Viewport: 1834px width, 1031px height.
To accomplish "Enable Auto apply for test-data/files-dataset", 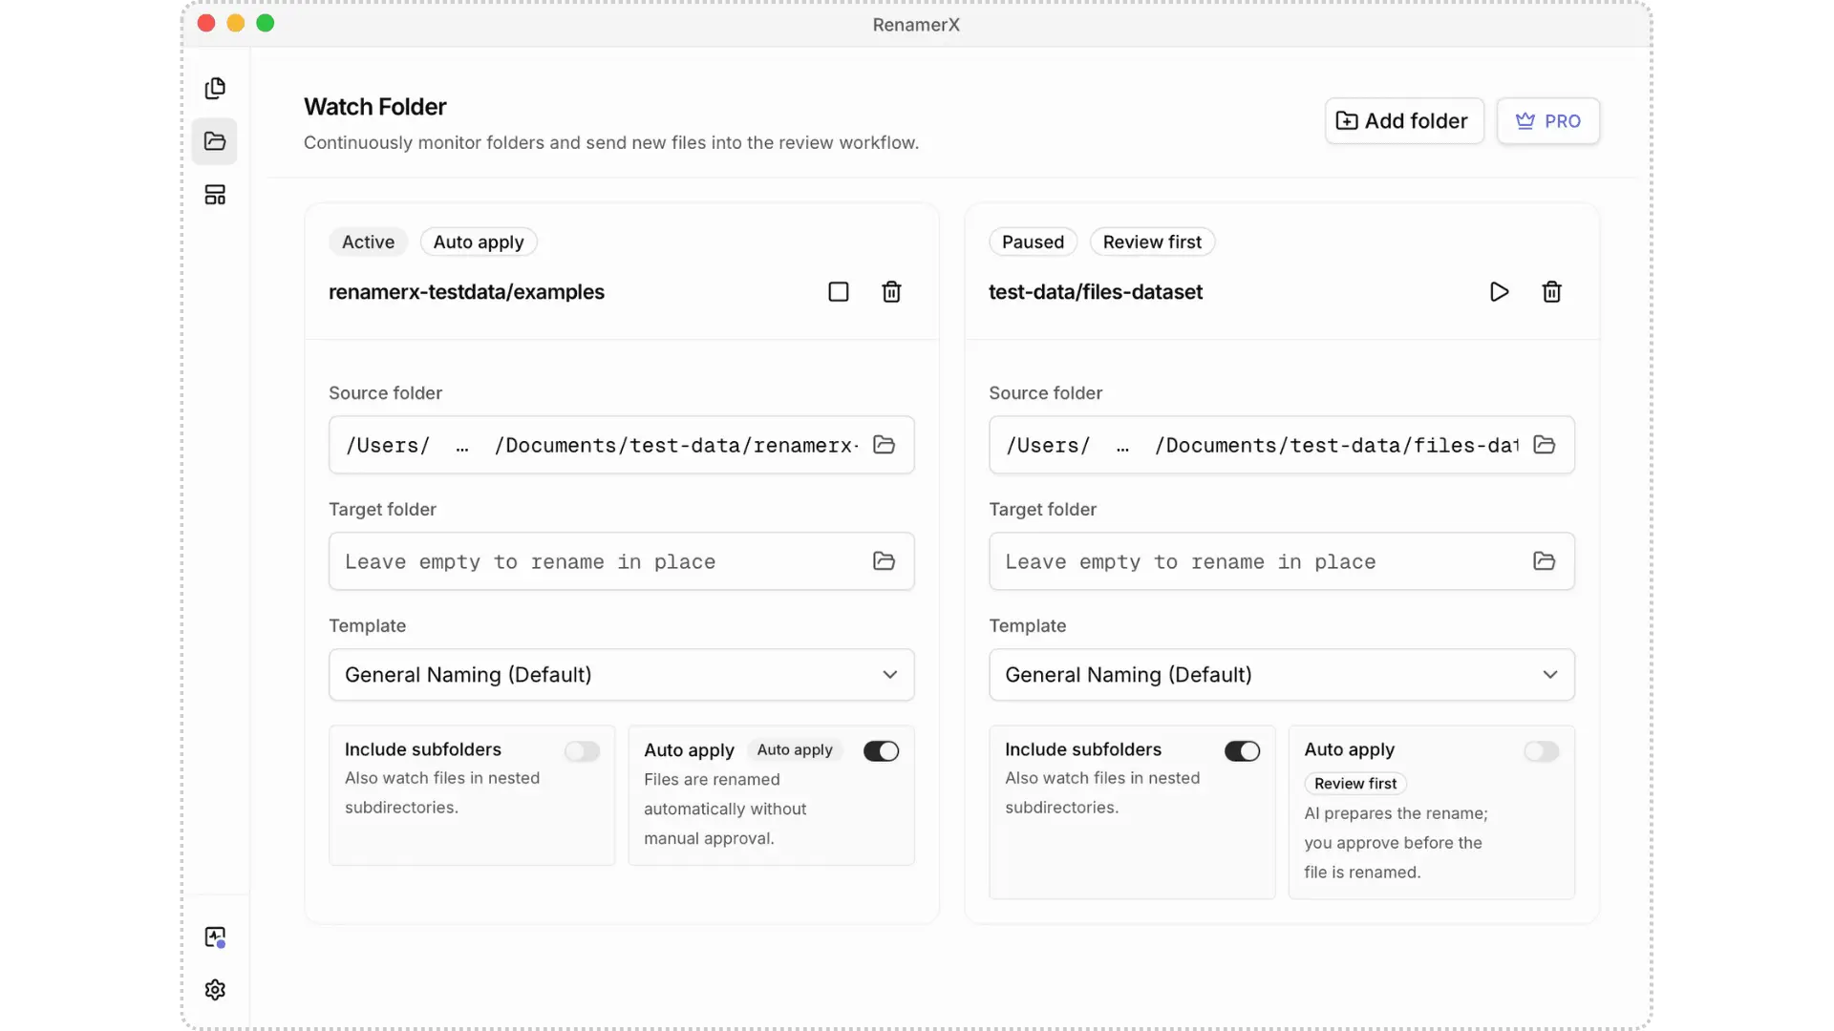I will [1542, 751].
